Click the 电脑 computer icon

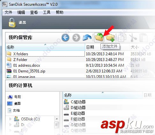click(10, 97)
